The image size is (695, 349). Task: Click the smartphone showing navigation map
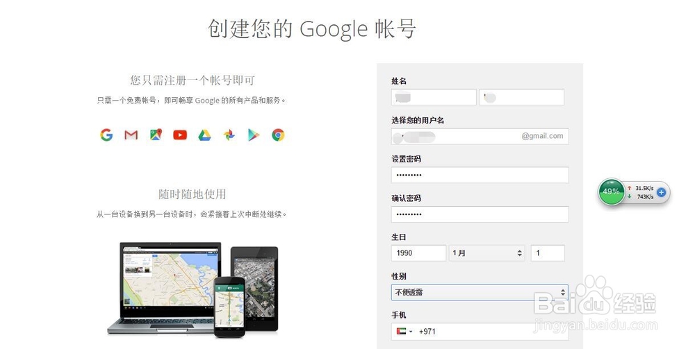[x=229, y=307]
